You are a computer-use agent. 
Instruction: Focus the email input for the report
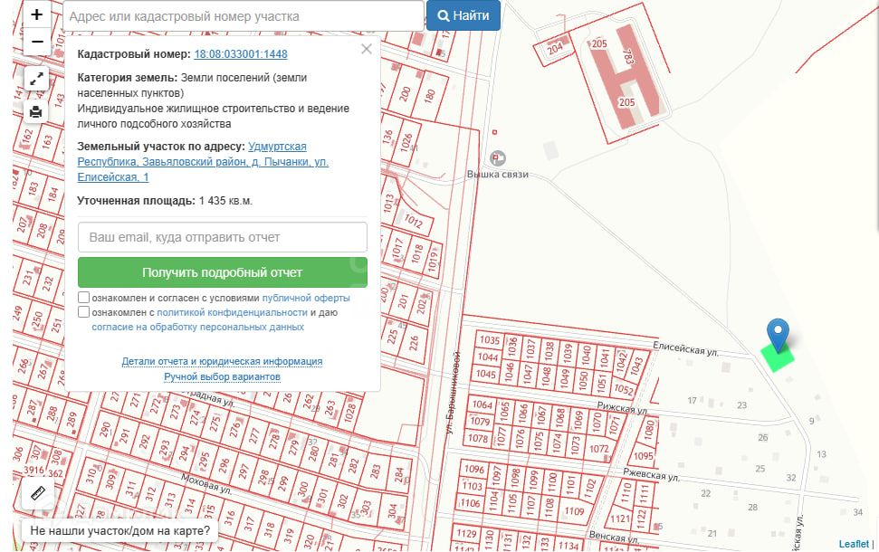coord(223,237)
